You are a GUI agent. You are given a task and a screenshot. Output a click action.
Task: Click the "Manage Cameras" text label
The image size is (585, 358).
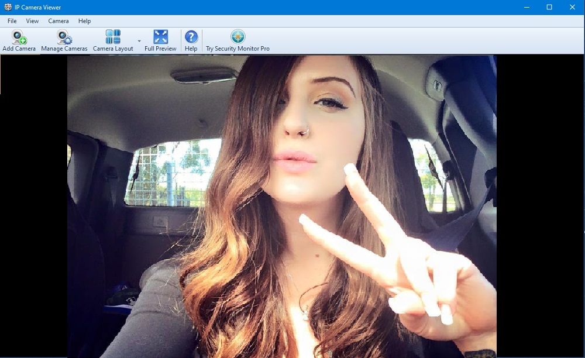[64, 49]
